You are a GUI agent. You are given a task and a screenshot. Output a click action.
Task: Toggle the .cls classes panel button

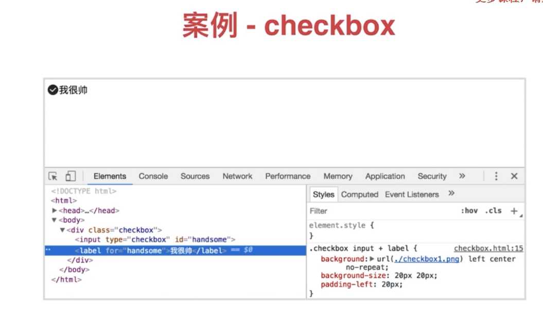(x=493, y=211)
